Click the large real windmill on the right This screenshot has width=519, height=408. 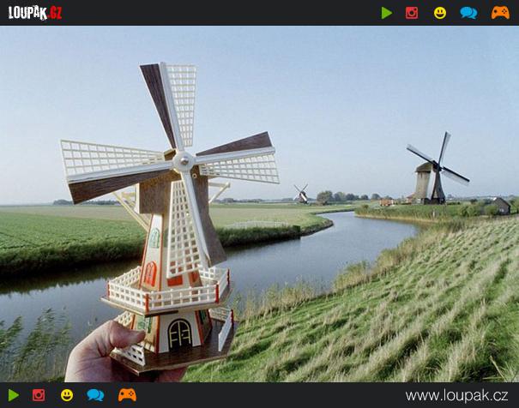pos(429,178)
